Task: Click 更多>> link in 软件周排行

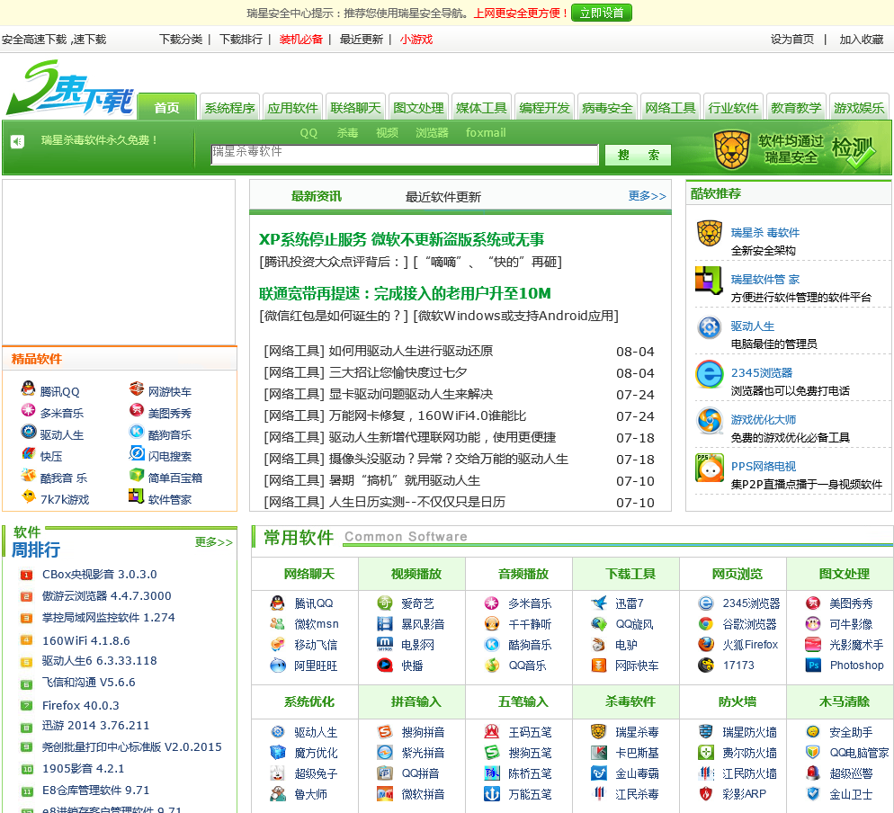Action: tap(214, 542)
